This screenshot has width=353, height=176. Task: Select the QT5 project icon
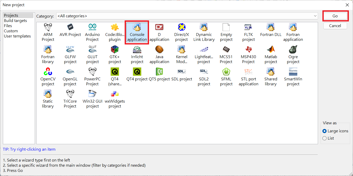coord(159,72)
